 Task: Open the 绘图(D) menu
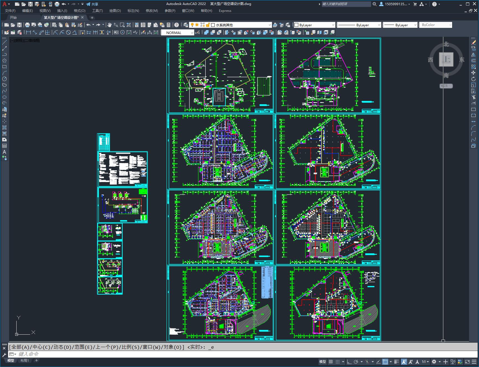[x=115, y=11]
